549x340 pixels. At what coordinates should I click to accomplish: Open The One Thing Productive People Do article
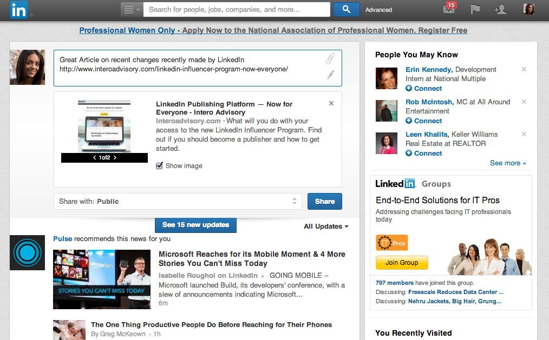[212, 325]
